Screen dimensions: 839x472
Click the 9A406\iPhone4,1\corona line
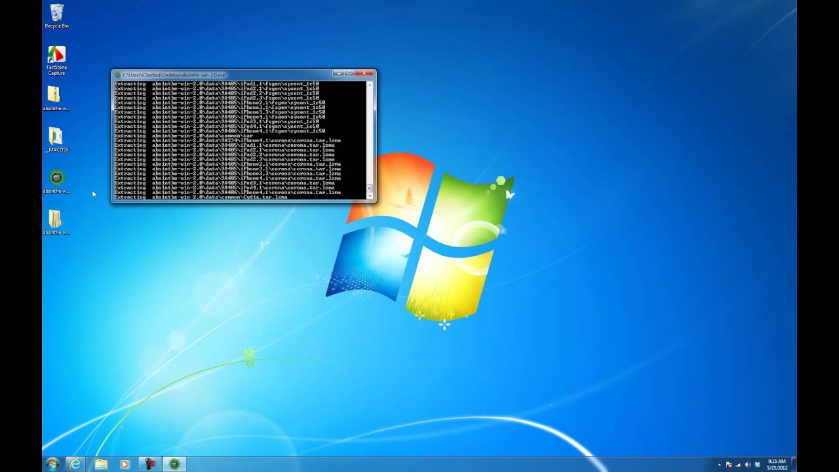pyautogui.click(x=227, y=193)
